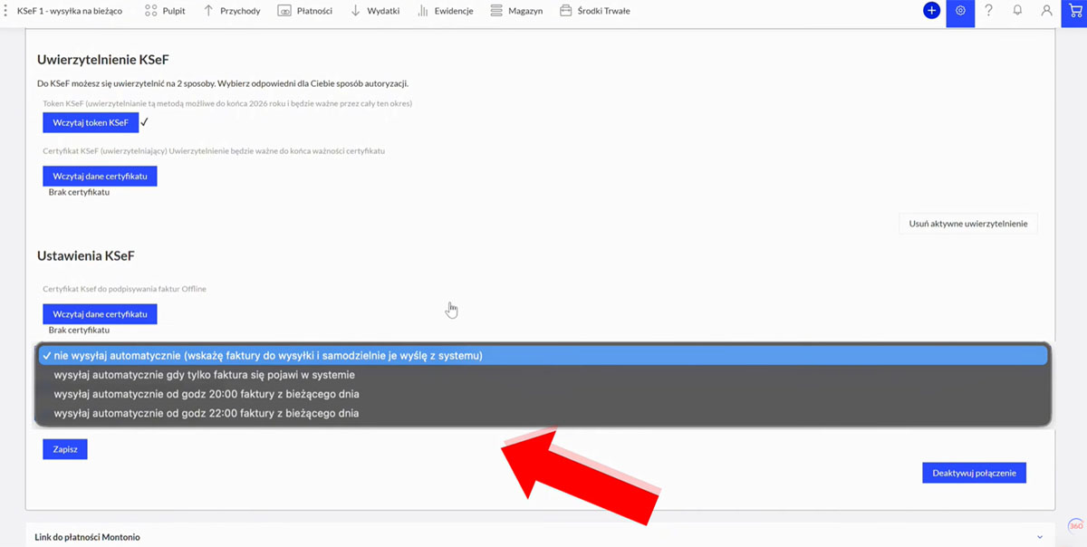Open the help question mark icon
1087x547 pixels.
[988, 11]
